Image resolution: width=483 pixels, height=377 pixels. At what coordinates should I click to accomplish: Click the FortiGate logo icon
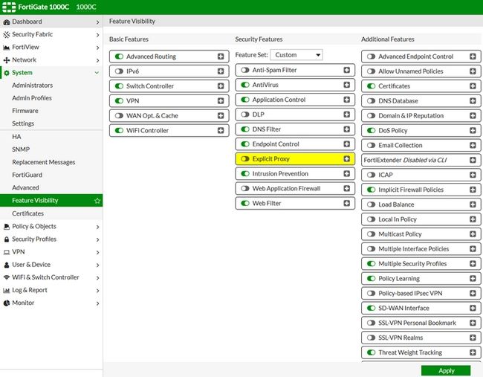(9, 7)
